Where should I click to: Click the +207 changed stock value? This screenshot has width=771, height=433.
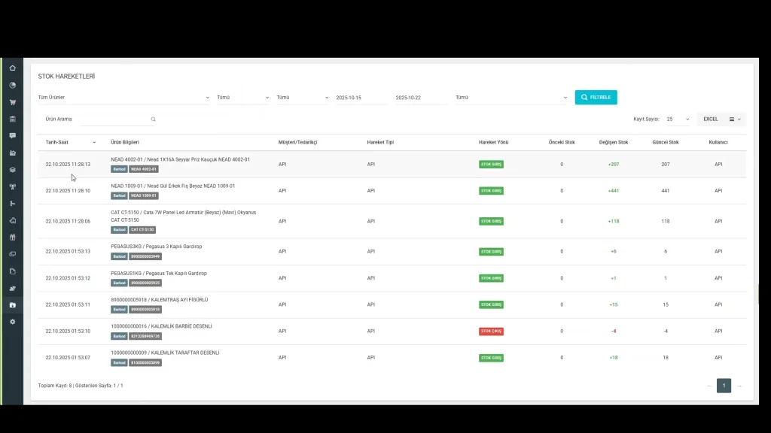click(613, 165)
